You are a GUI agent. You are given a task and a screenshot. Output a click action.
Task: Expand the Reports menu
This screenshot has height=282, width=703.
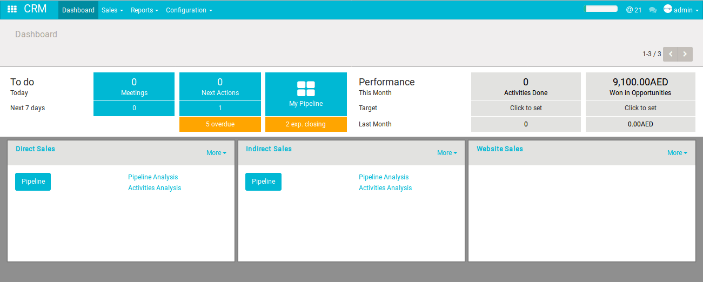click(144, 10)
